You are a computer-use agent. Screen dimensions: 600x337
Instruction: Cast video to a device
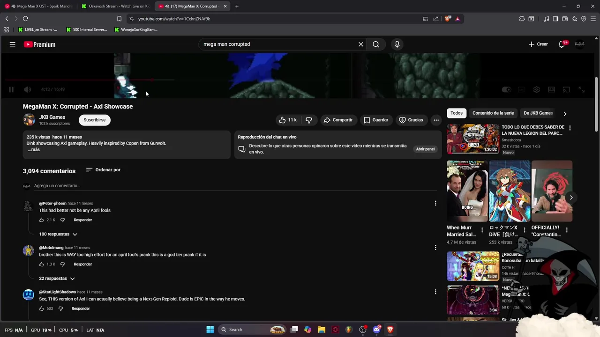[566, 89]
